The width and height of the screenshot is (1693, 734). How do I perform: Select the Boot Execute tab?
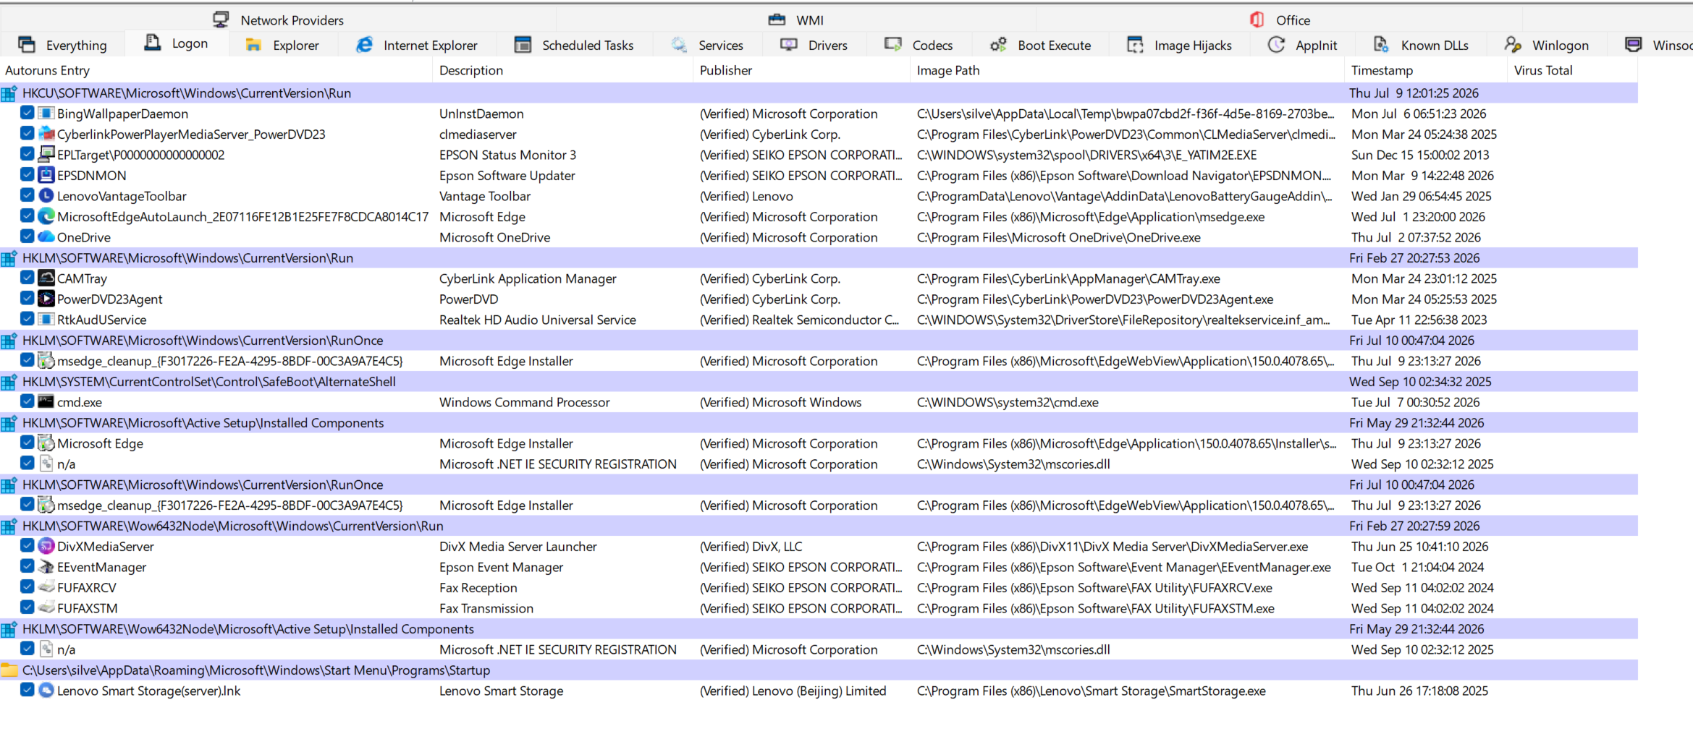(1040, 45)
